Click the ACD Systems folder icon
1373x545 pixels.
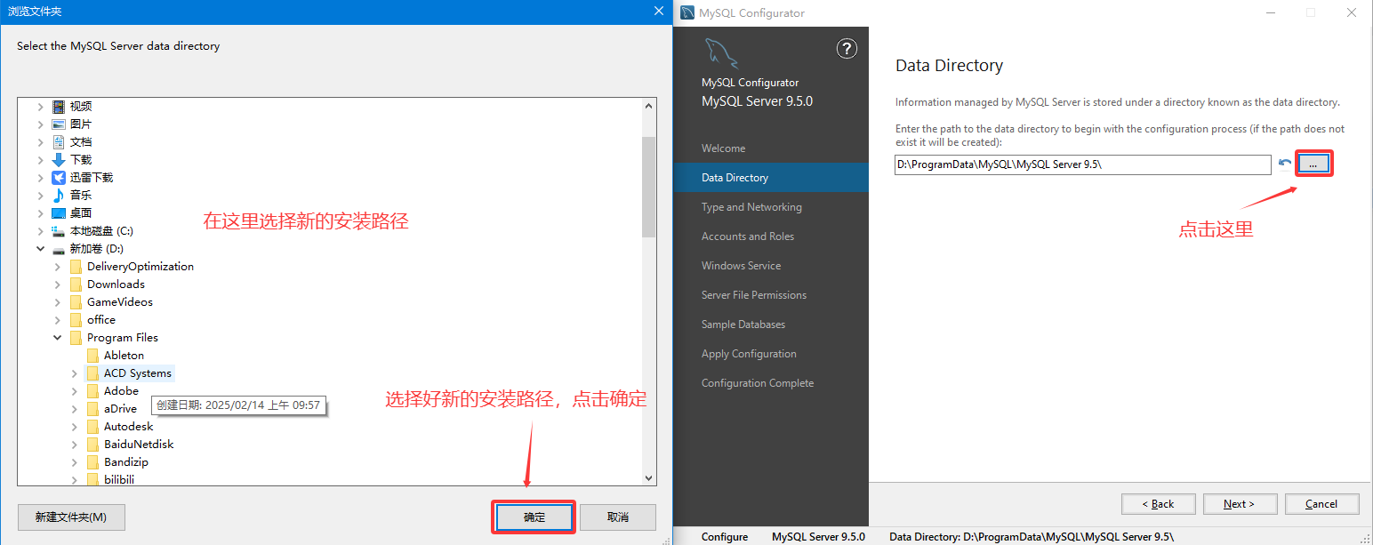click(92, 373)
